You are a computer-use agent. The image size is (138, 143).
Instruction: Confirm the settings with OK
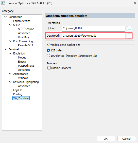[106, 138]
